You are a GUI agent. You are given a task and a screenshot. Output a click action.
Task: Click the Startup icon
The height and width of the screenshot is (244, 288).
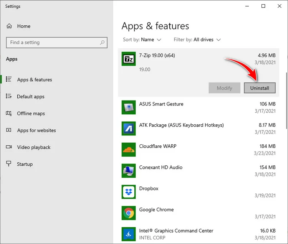point(8,164)
